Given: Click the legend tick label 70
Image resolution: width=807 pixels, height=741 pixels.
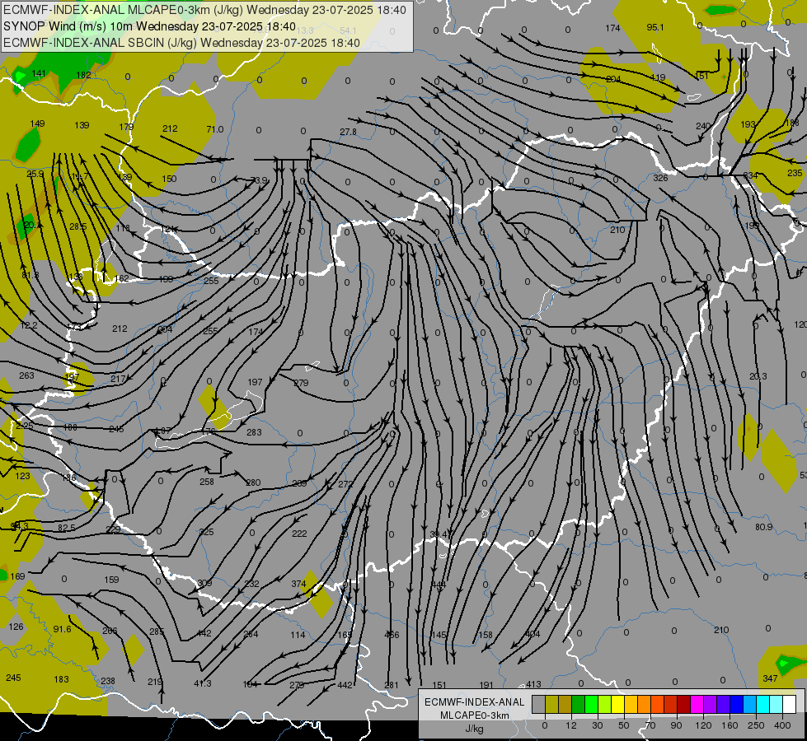Looking at the screenshot, I should tap(650, 725).
